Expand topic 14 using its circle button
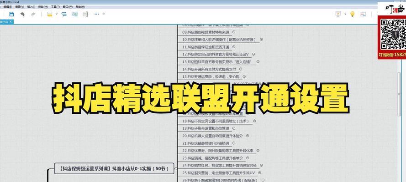The height and width of the screenshot is (182, 406). [x=241, y=69]
